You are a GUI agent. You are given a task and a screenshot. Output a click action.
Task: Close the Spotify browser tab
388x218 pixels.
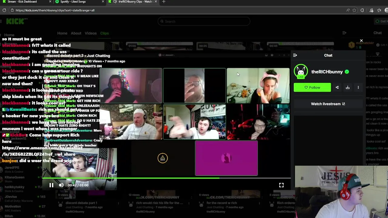pyautogui.click(x=103, y=2)
